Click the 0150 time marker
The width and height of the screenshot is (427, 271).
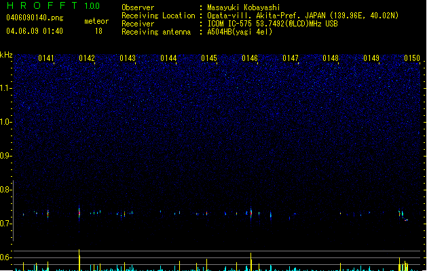click(412, 58)
